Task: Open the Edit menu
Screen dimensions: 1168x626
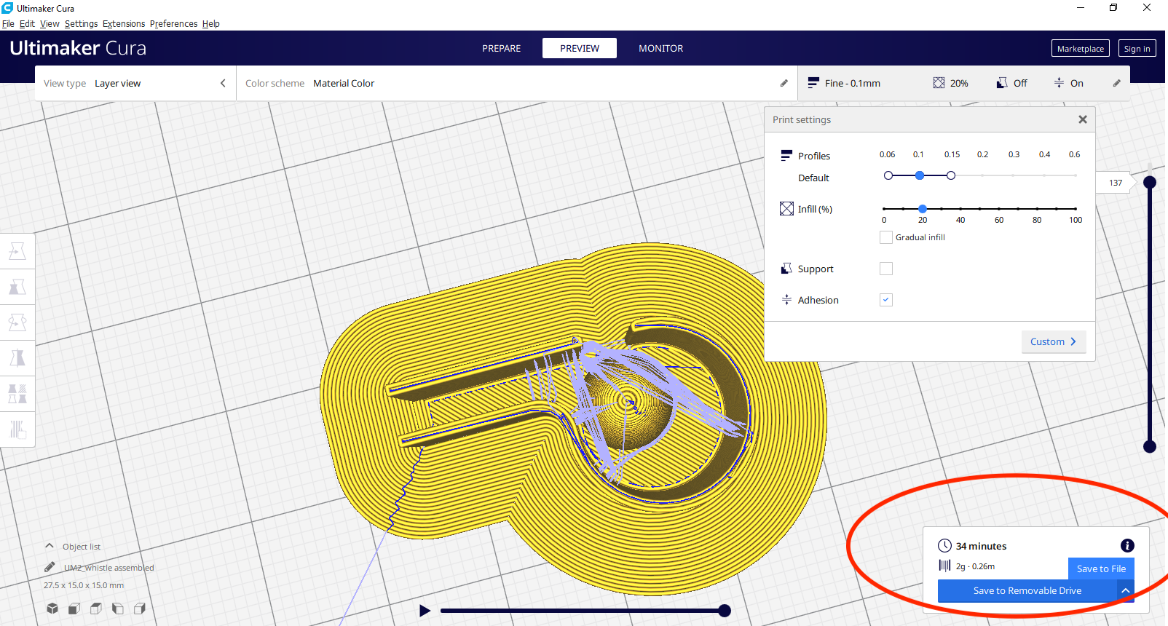Action: 27,23
